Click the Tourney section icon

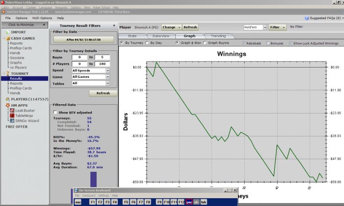click(x=7, y=73)
